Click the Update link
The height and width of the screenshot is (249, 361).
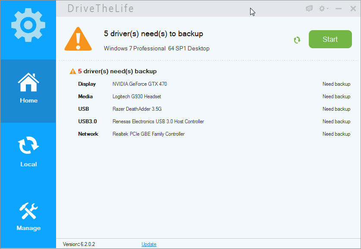coord(149,244)
